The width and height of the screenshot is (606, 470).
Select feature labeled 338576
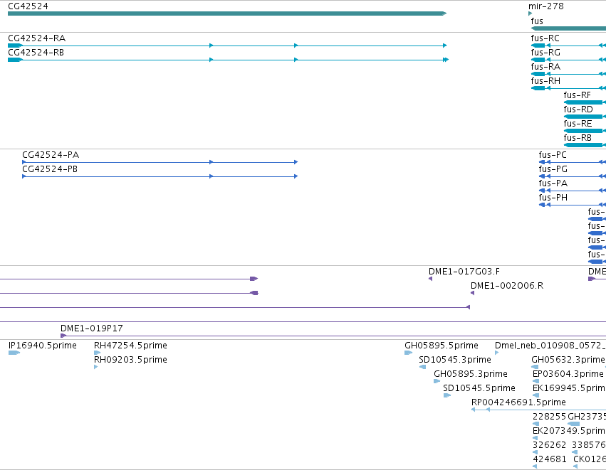pyautogui.click(x=589, y=445)
